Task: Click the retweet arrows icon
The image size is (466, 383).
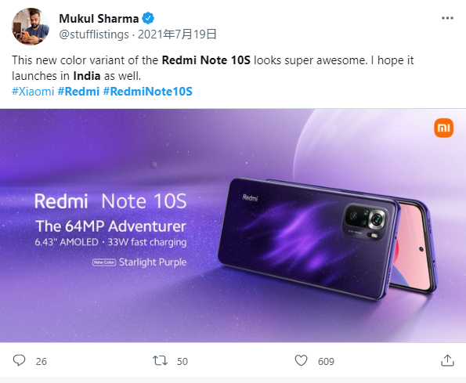Action: tap(160, 361)
